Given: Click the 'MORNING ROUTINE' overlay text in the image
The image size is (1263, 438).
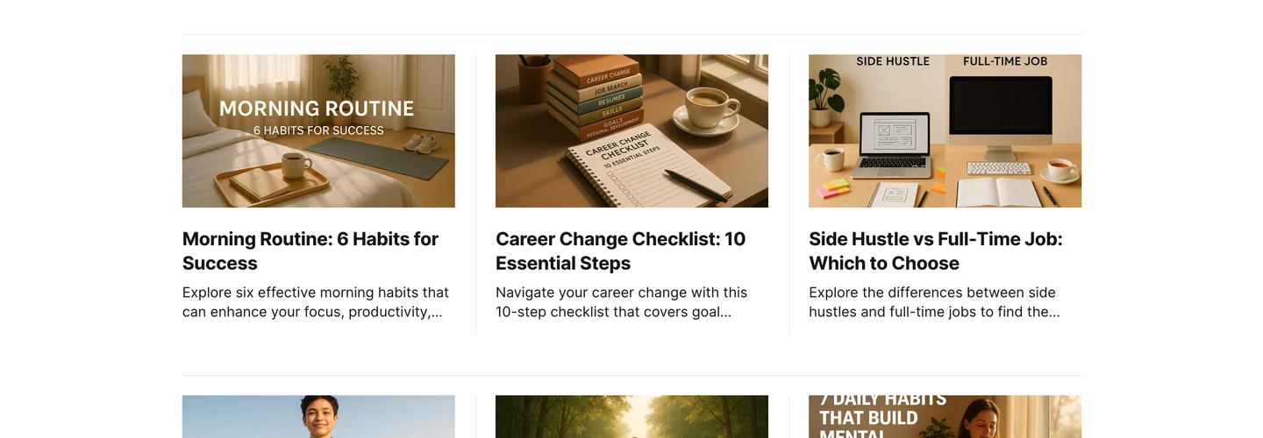Looking at the screenshot, I should click(317, 109).
